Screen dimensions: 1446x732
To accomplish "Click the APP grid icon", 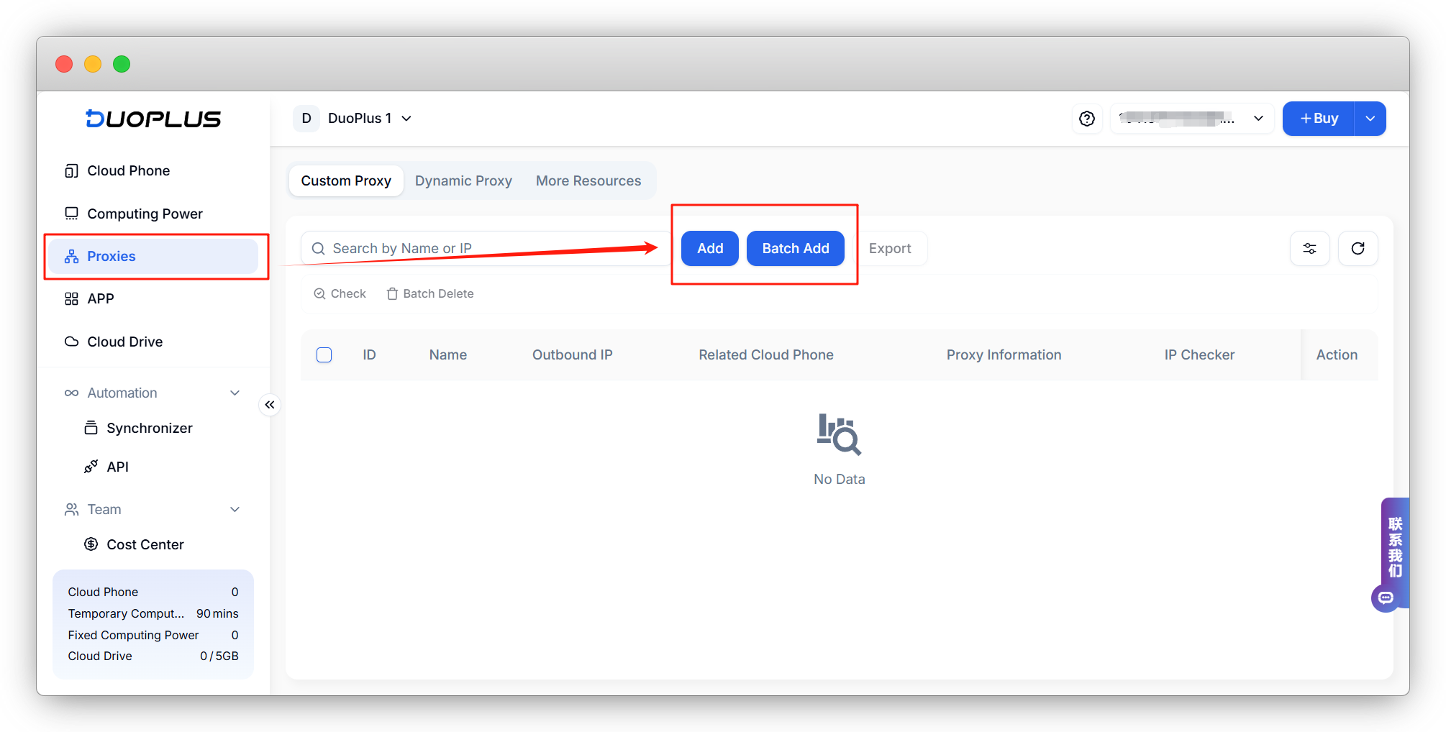I will coord(71,298).
